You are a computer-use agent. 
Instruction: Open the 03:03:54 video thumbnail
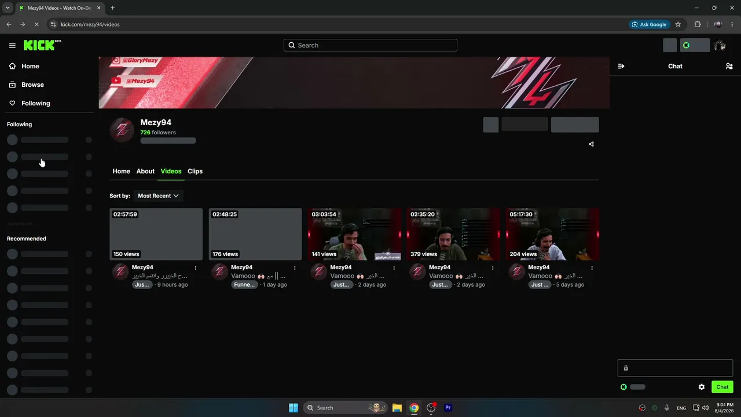[x=354, y=234]
